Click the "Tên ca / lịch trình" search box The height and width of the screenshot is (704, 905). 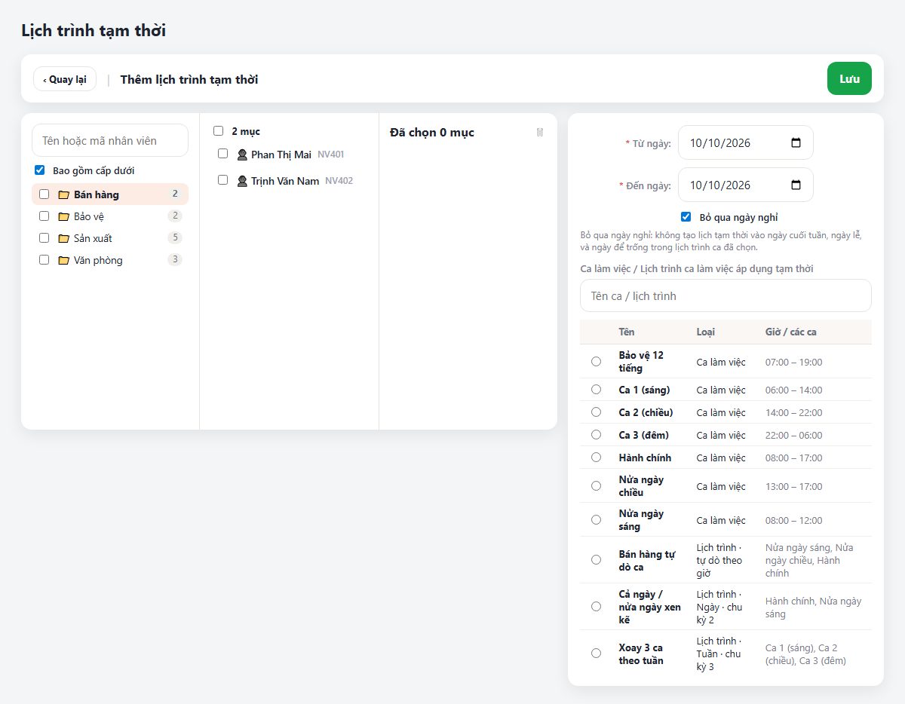pos(726,295)
